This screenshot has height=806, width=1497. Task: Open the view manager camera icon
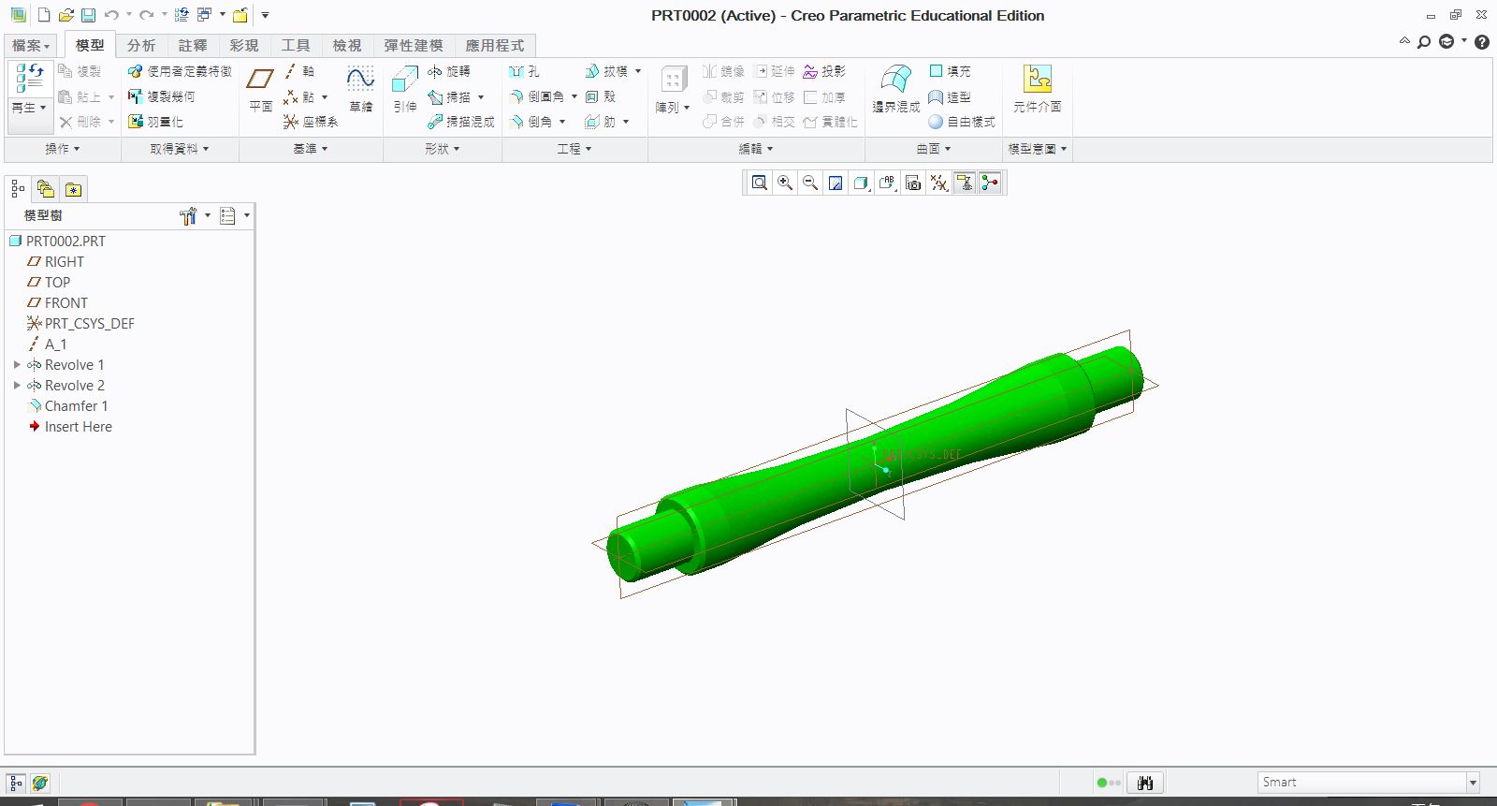[913, 183]
